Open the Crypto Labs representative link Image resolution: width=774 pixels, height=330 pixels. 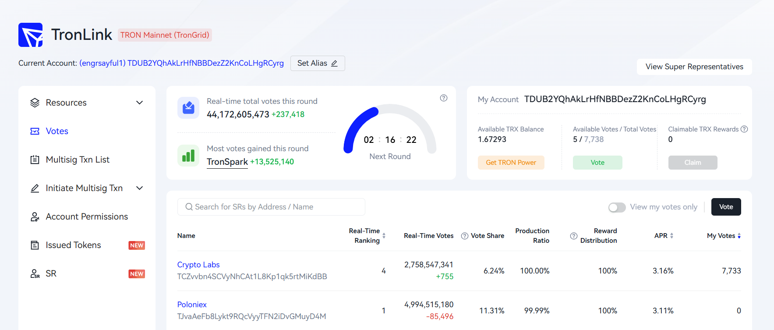point(198,265)
